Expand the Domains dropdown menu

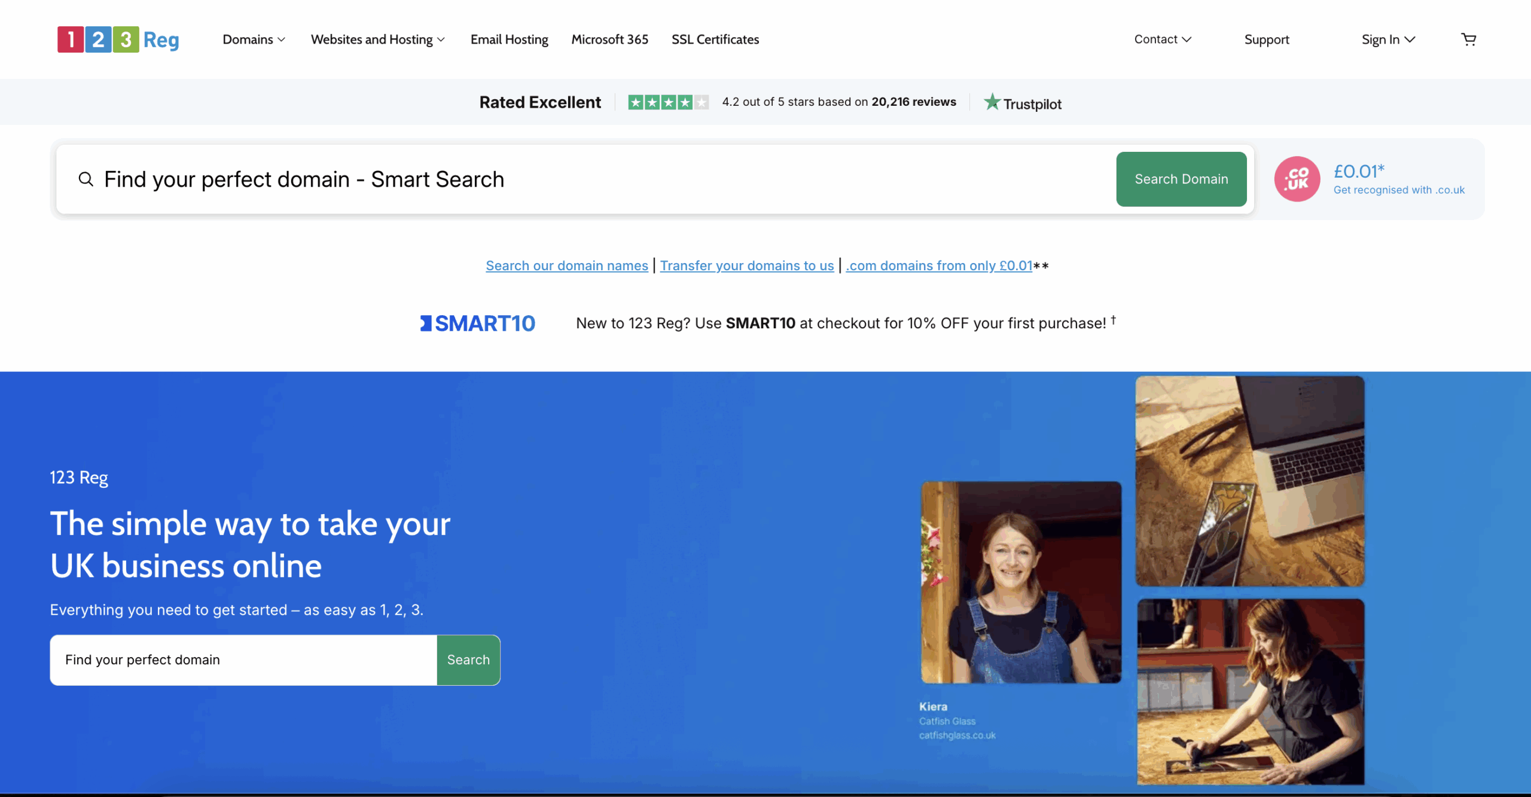254,39
